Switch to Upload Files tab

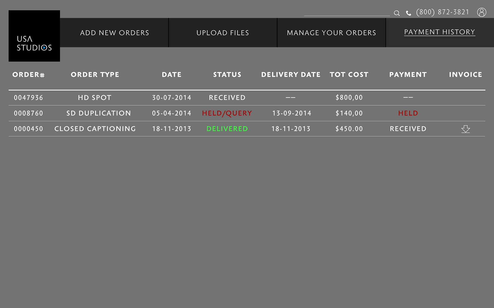click(x=223, y=33)
